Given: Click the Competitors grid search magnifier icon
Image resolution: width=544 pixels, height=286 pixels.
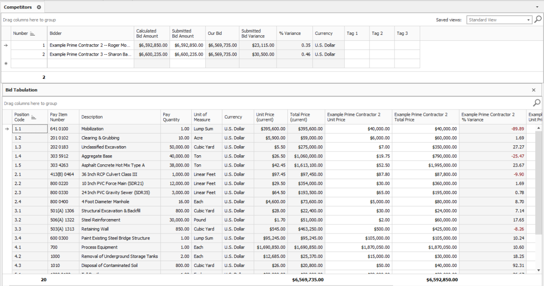Looking at the screenshot, I should (x=538, y=19).
